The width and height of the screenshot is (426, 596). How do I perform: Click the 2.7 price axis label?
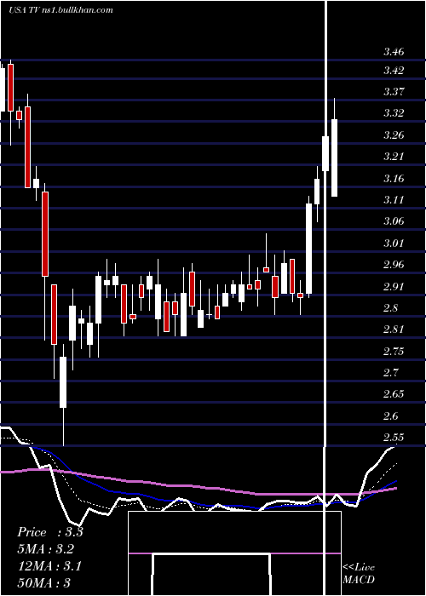[391, 372]
